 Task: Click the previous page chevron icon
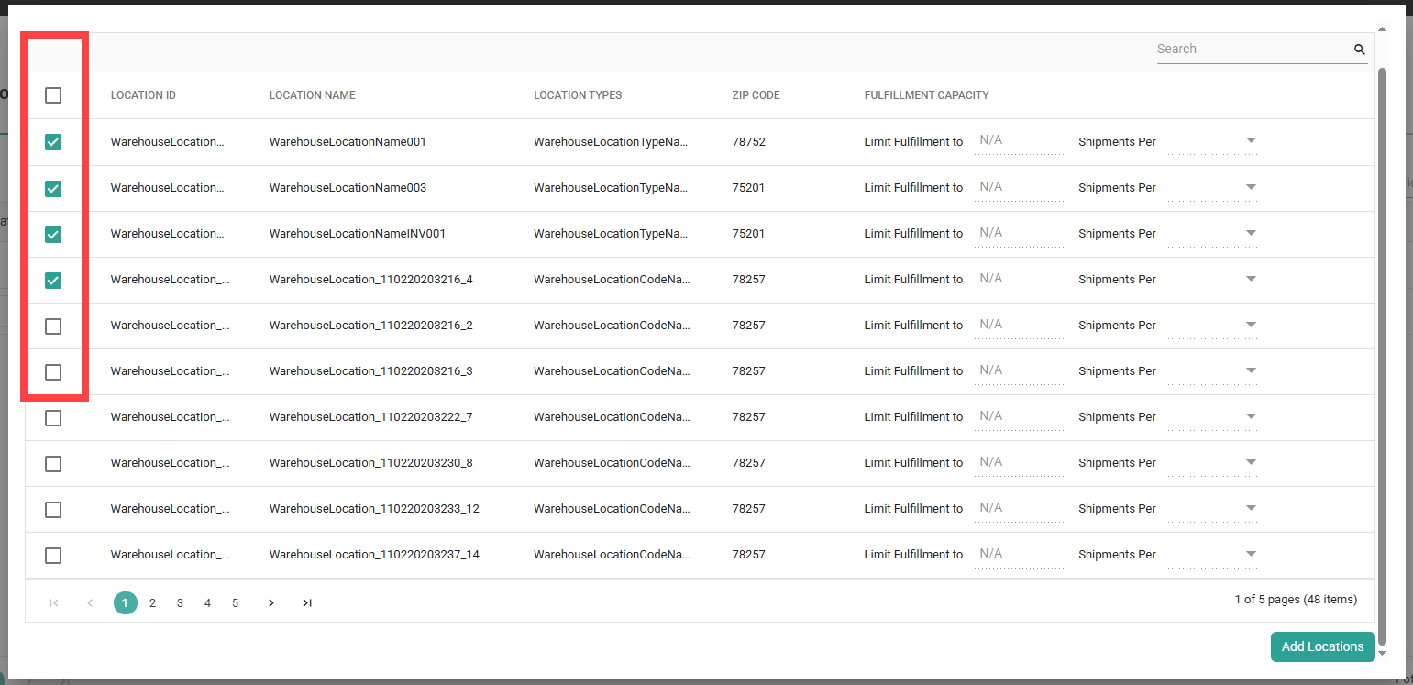click(89, 602)
